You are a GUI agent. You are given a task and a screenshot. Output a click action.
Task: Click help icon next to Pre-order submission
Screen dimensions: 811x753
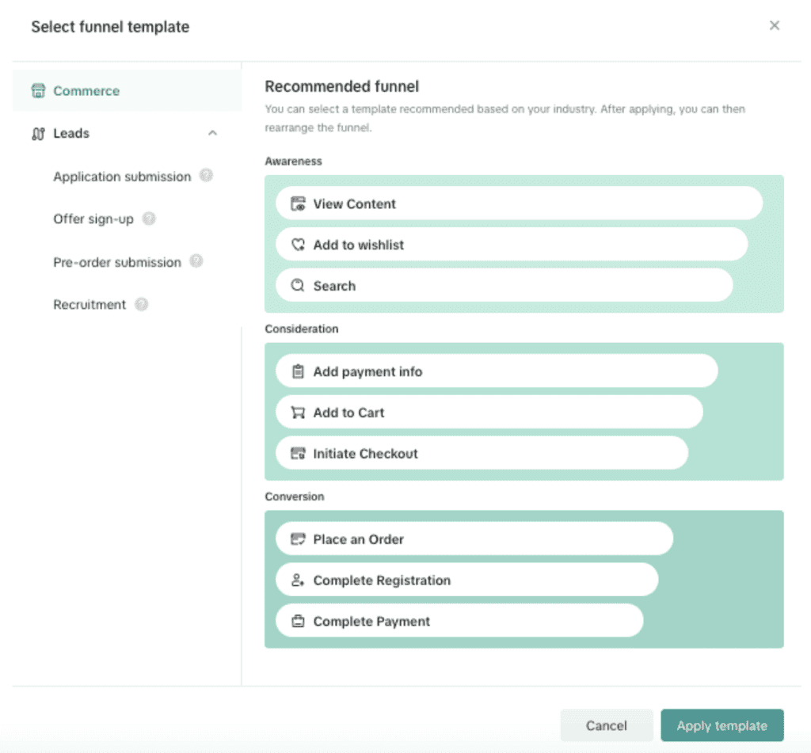(x=196, y=261)
